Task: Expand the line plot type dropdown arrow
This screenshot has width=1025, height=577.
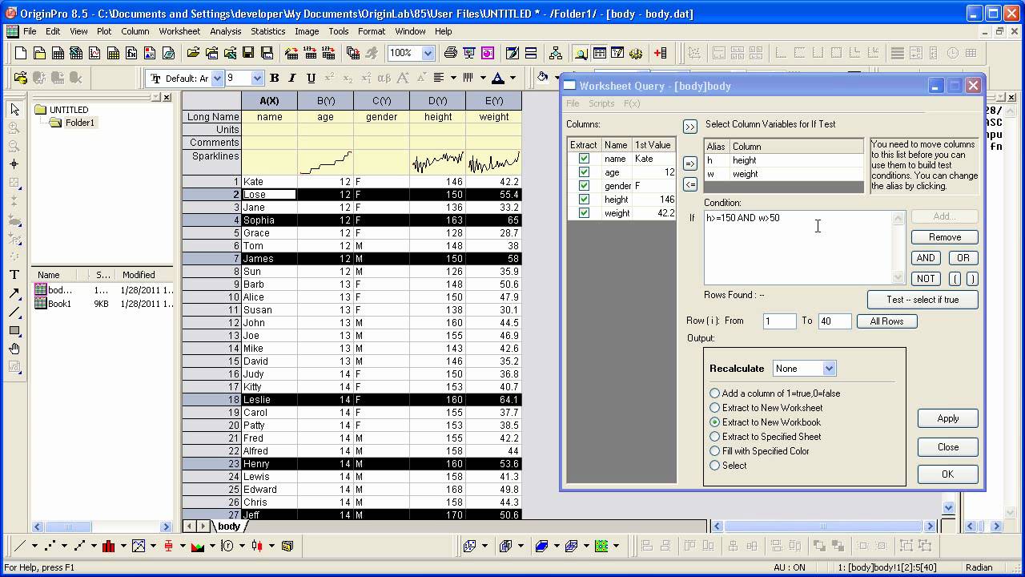Action: (34, 546)
